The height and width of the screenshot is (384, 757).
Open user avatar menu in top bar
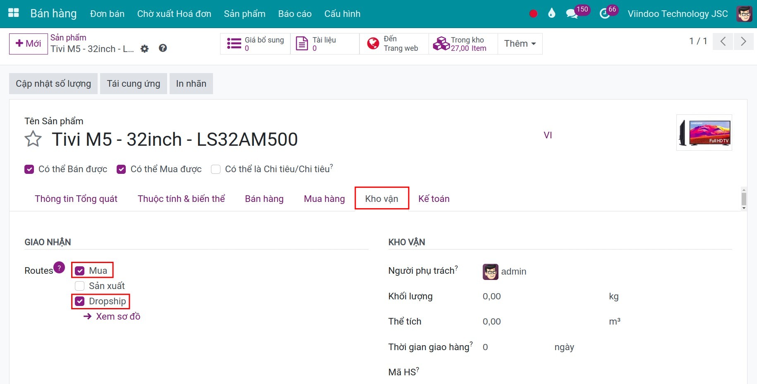pyautogui.click(x=745, y=14)
